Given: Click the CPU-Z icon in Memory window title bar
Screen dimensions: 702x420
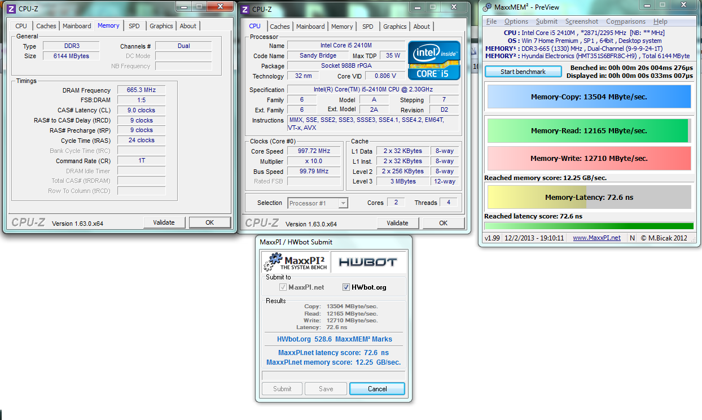Looking at the screenshot, I should point(11,8).
